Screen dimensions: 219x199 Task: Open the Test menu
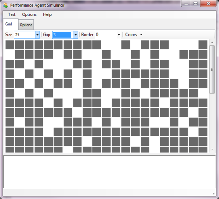[x=12, y=14]
